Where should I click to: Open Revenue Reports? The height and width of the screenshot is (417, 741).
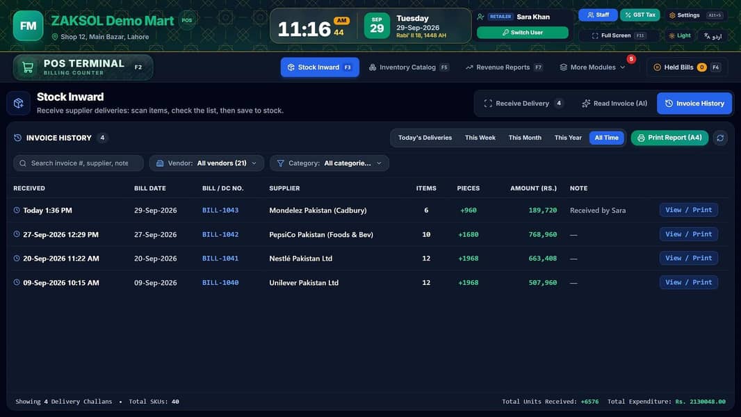(504, 67)
